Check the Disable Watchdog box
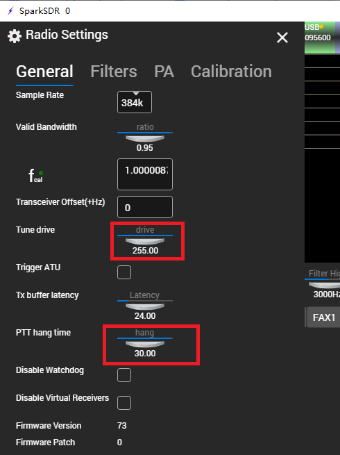The height and width of the screenshot is (455, 340). pyautogui.click(x=124, y=375)
